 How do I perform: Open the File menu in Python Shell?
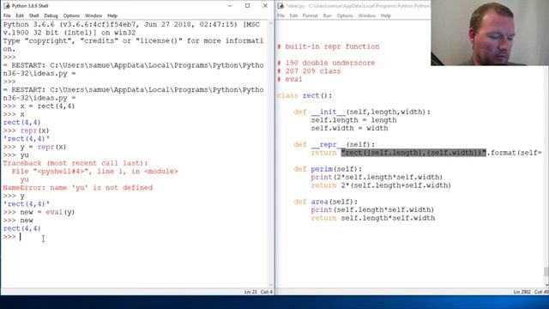[x=7, y=15]
